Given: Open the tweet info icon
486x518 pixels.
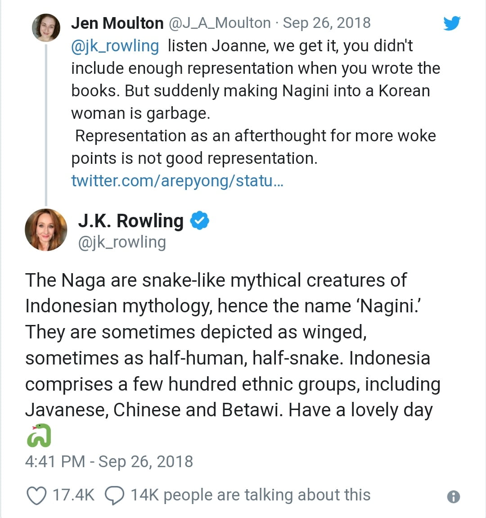Looking at the screenshot, I should pyautogui.click(x=453, y=497).
